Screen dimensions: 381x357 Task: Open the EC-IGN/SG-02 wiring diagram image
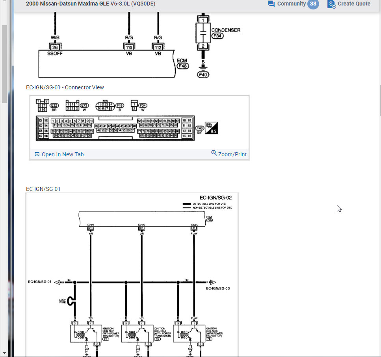(132, 275)
